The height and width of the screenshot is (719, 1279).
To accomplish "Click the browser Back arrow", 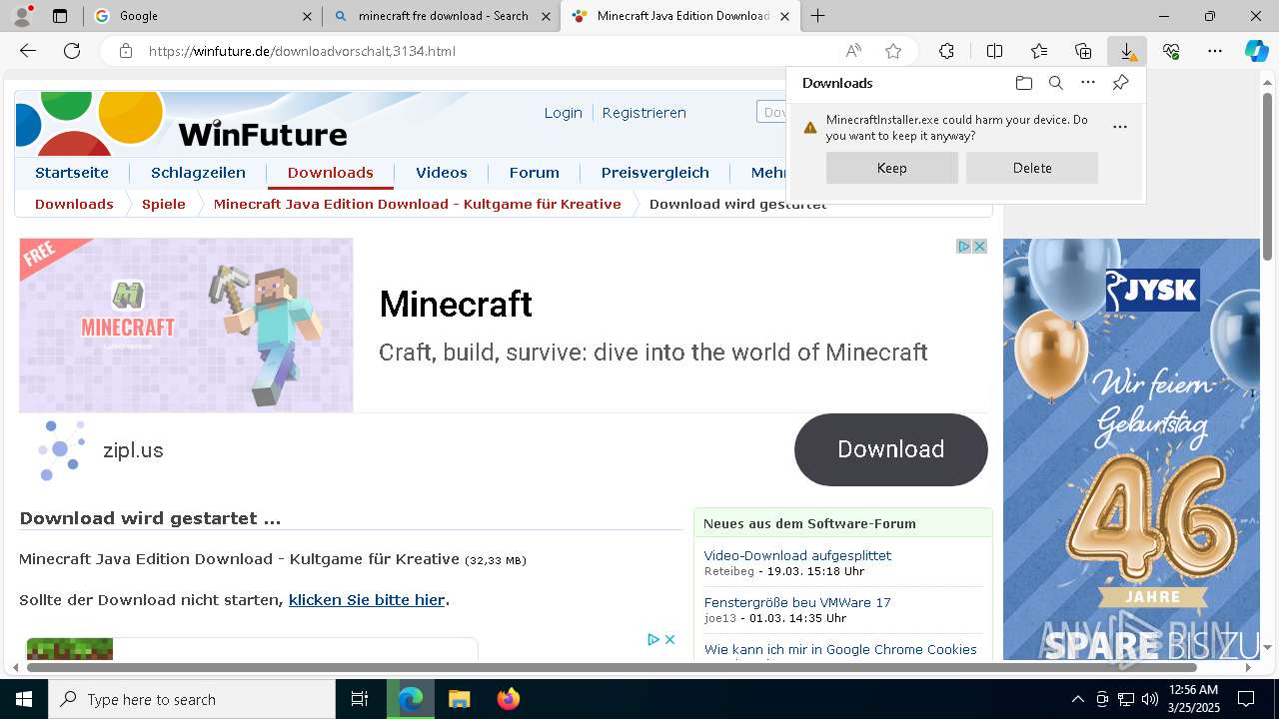I will point(28,51).
